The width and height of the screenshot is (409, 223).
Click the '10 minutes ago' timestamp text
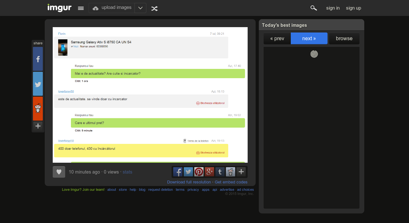tap(84, 172)
